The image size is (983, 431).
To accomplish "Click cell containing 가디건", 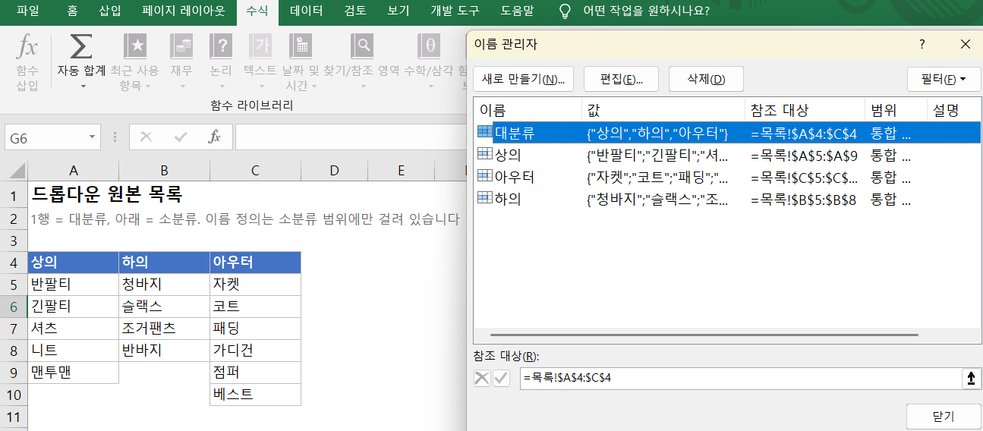I will pyautogui.click(x=255, y=351).
